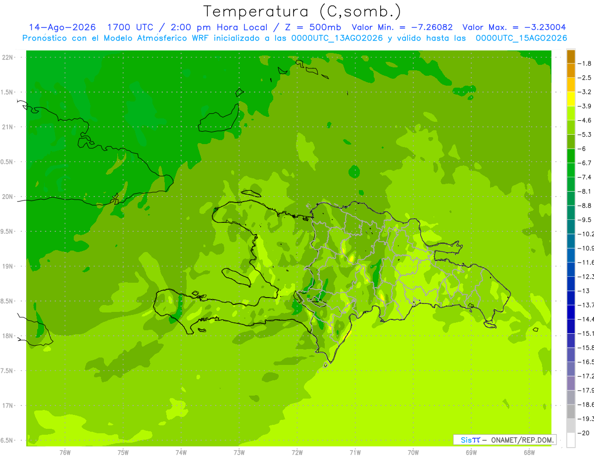Click the '18N' latitude label

pyautogui.click(x=8, y=336)
